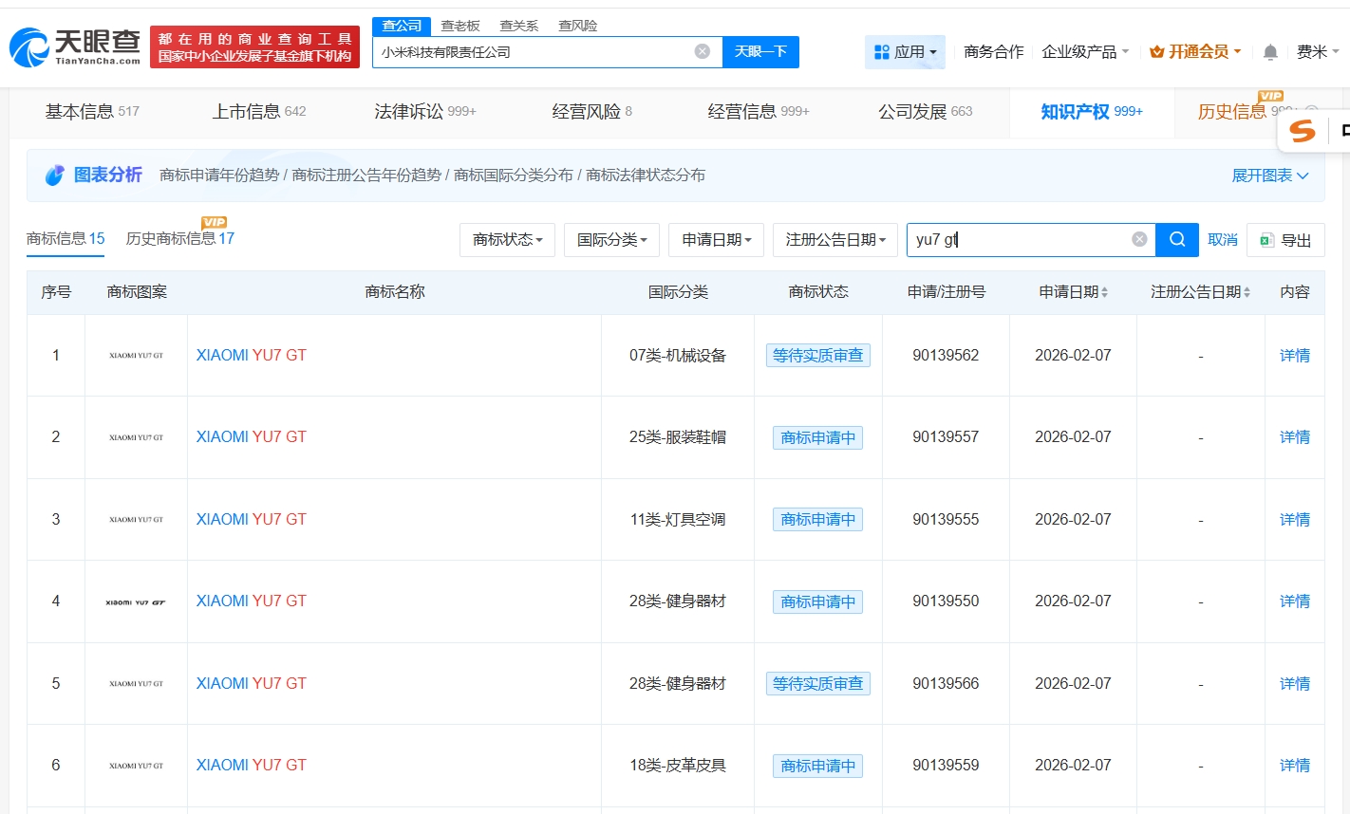The height and width of the screenshot is (814, 1350).
Task: Open the 商务合作 link
Action: point(993,52)
